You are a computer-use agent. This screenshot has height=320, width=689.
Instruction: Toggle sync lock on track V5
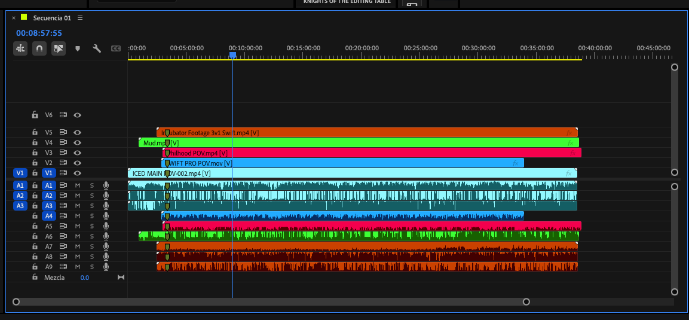63,132
